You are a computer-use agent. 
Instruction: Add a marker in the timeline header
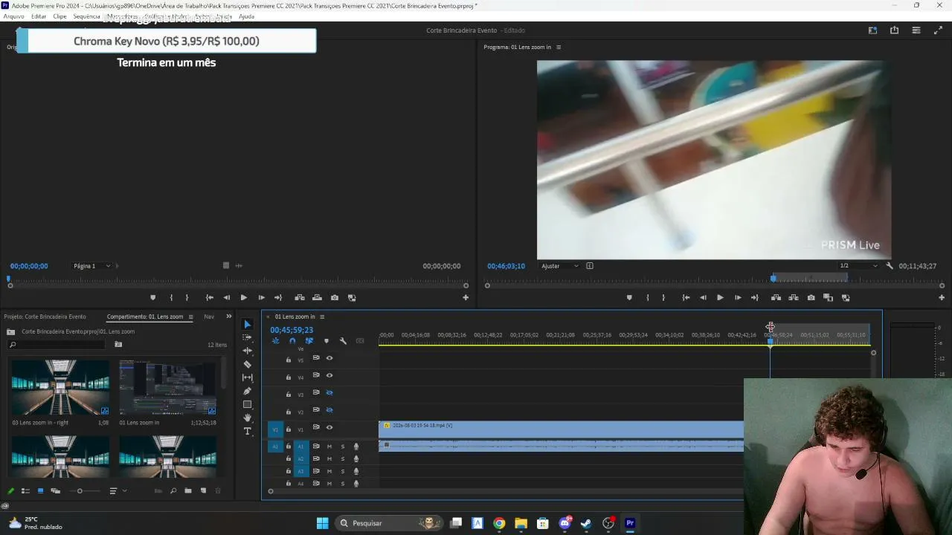326,341
